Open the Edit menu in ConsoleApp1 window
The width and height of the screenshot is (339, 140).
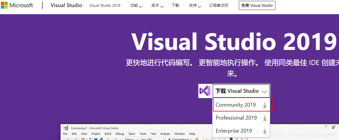pos(74,134)
